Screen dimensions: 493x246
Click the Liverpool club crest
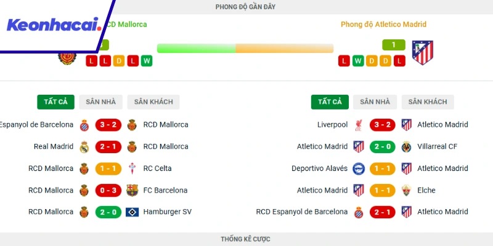[359, 125]
